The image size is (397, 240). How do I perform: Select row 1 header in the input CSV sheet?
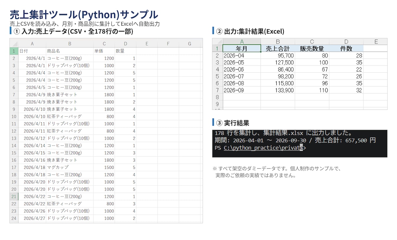click(14, 51)
